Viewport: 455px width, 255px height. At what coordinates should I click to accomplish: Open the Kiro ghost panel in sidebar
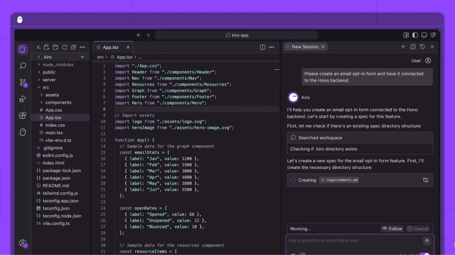click(x=23, y=132)
